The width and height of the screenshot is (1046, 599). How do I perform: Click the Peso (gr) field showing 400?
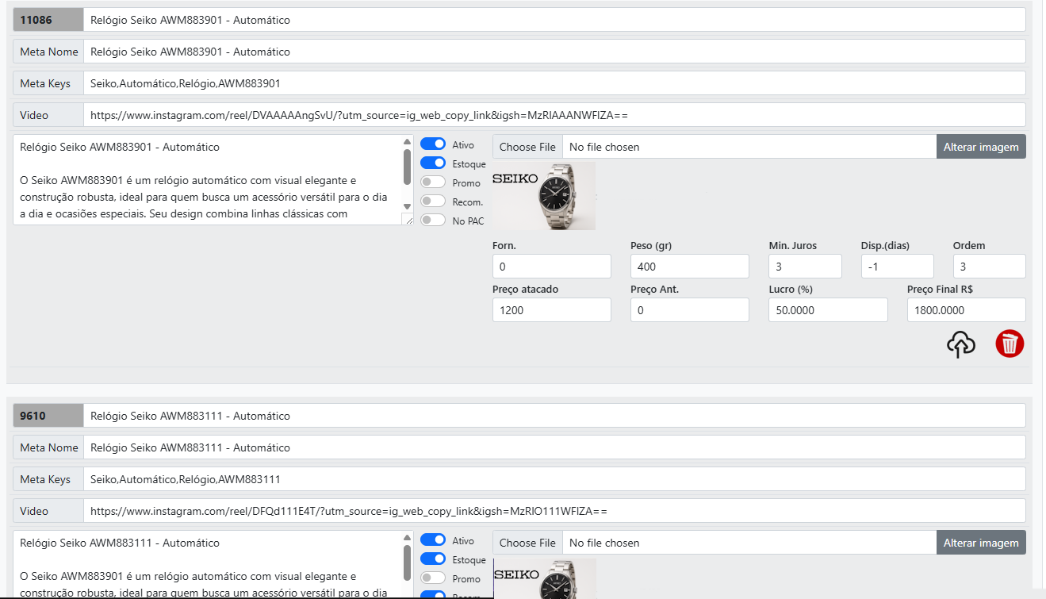tap(690, 267)
